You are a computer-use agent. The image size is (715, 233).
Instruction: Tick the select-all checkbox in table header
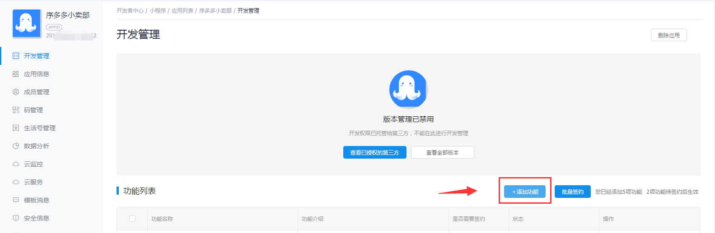pyautogui.click(x=132, y=219)
